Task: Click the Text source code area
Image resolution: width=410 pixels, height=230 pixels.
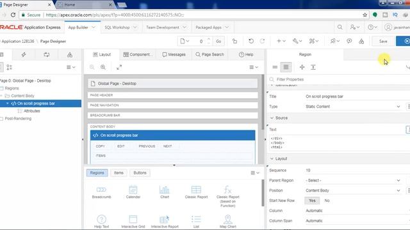Action: coord(340,142)
